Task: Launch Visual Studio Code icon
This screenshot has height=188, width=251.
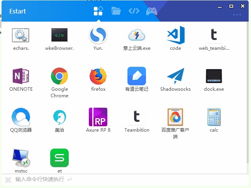Action: tap(175, 35)
